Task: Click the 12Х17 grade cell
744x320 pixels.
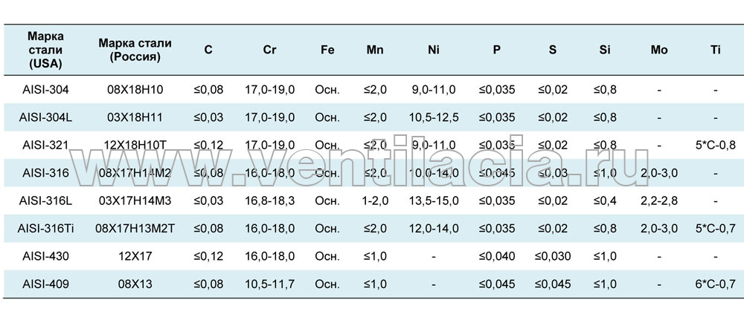Action: coord(135,257)
